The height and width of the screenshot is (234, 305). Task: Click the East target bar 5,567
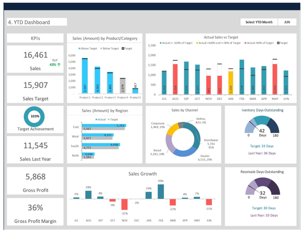(103, 129)
